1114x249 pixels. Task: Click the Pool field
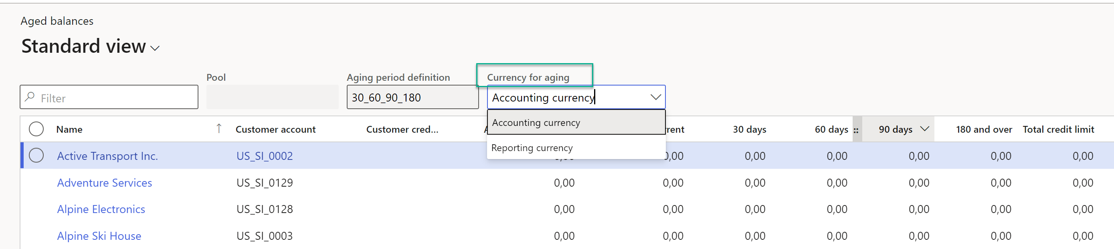pos(272,97)
